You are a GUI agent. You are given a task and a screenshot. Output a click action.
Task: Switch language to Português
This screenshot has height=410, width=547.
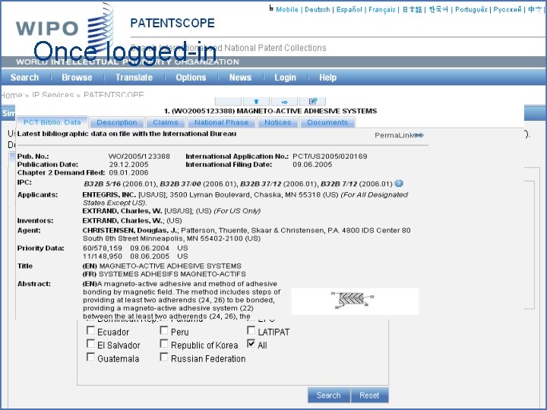pyautogui.click(x=471, y=10)
